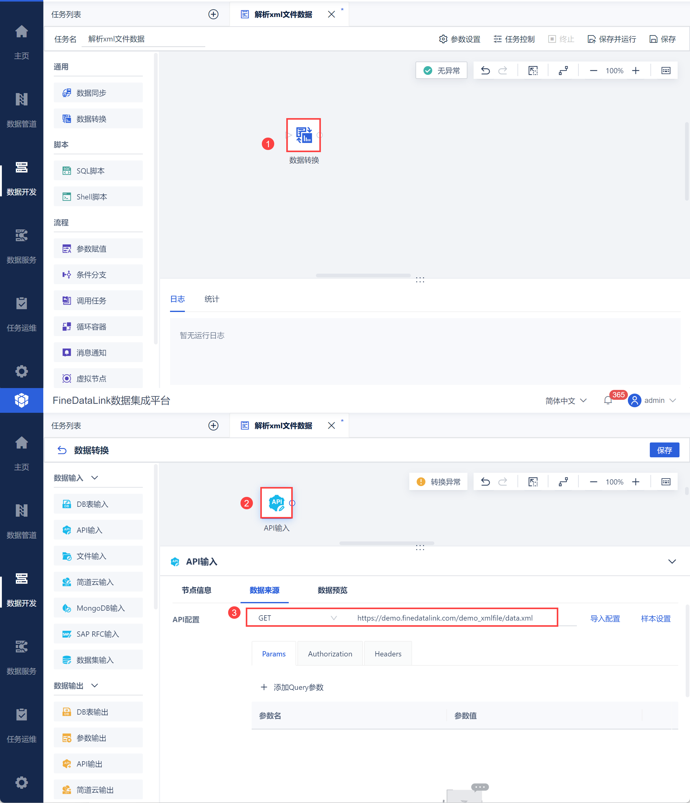Click the 数据转换 node on the canvas

tap(303, 135)
